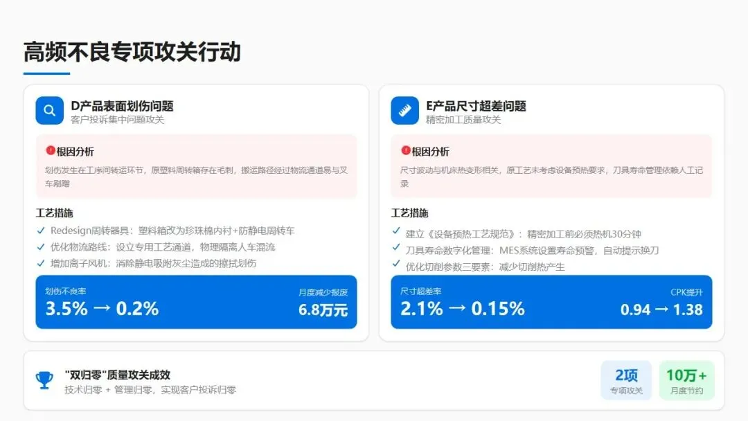Click the checkmark beside Redesign周转器具
Image resolution: width=748 pixels, height=421 pixels.
pos(41,231)
